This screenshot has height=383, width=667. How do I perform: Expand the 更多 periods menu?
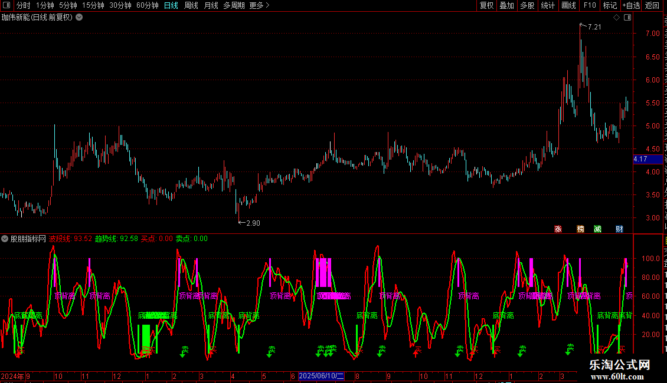pyautogui.click(x=260, y=5)
